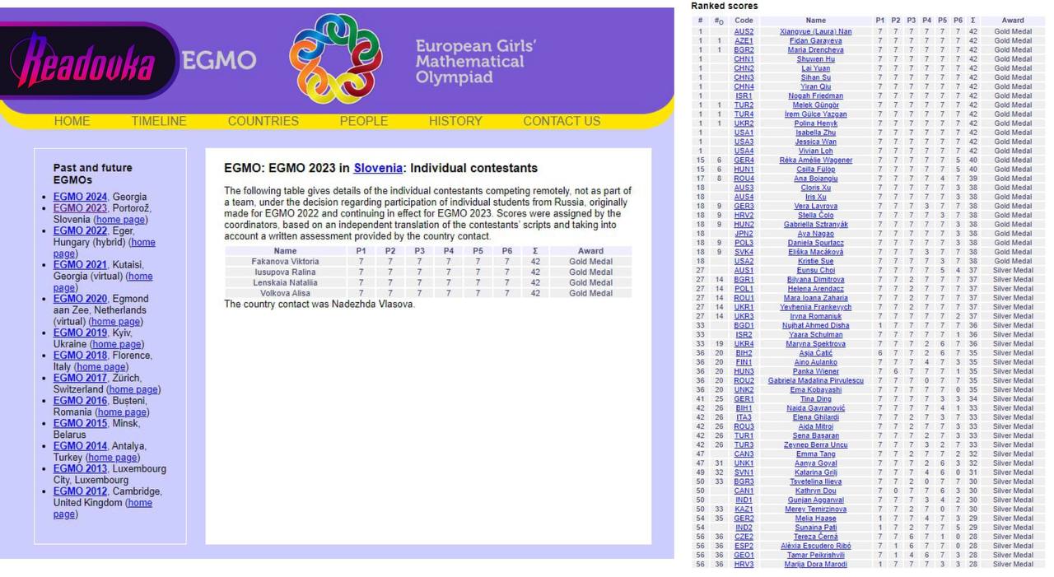The height and width of the screenshot is (577, 1054).
Task: Click the Award column header in individual table
Action: point(590,251)
